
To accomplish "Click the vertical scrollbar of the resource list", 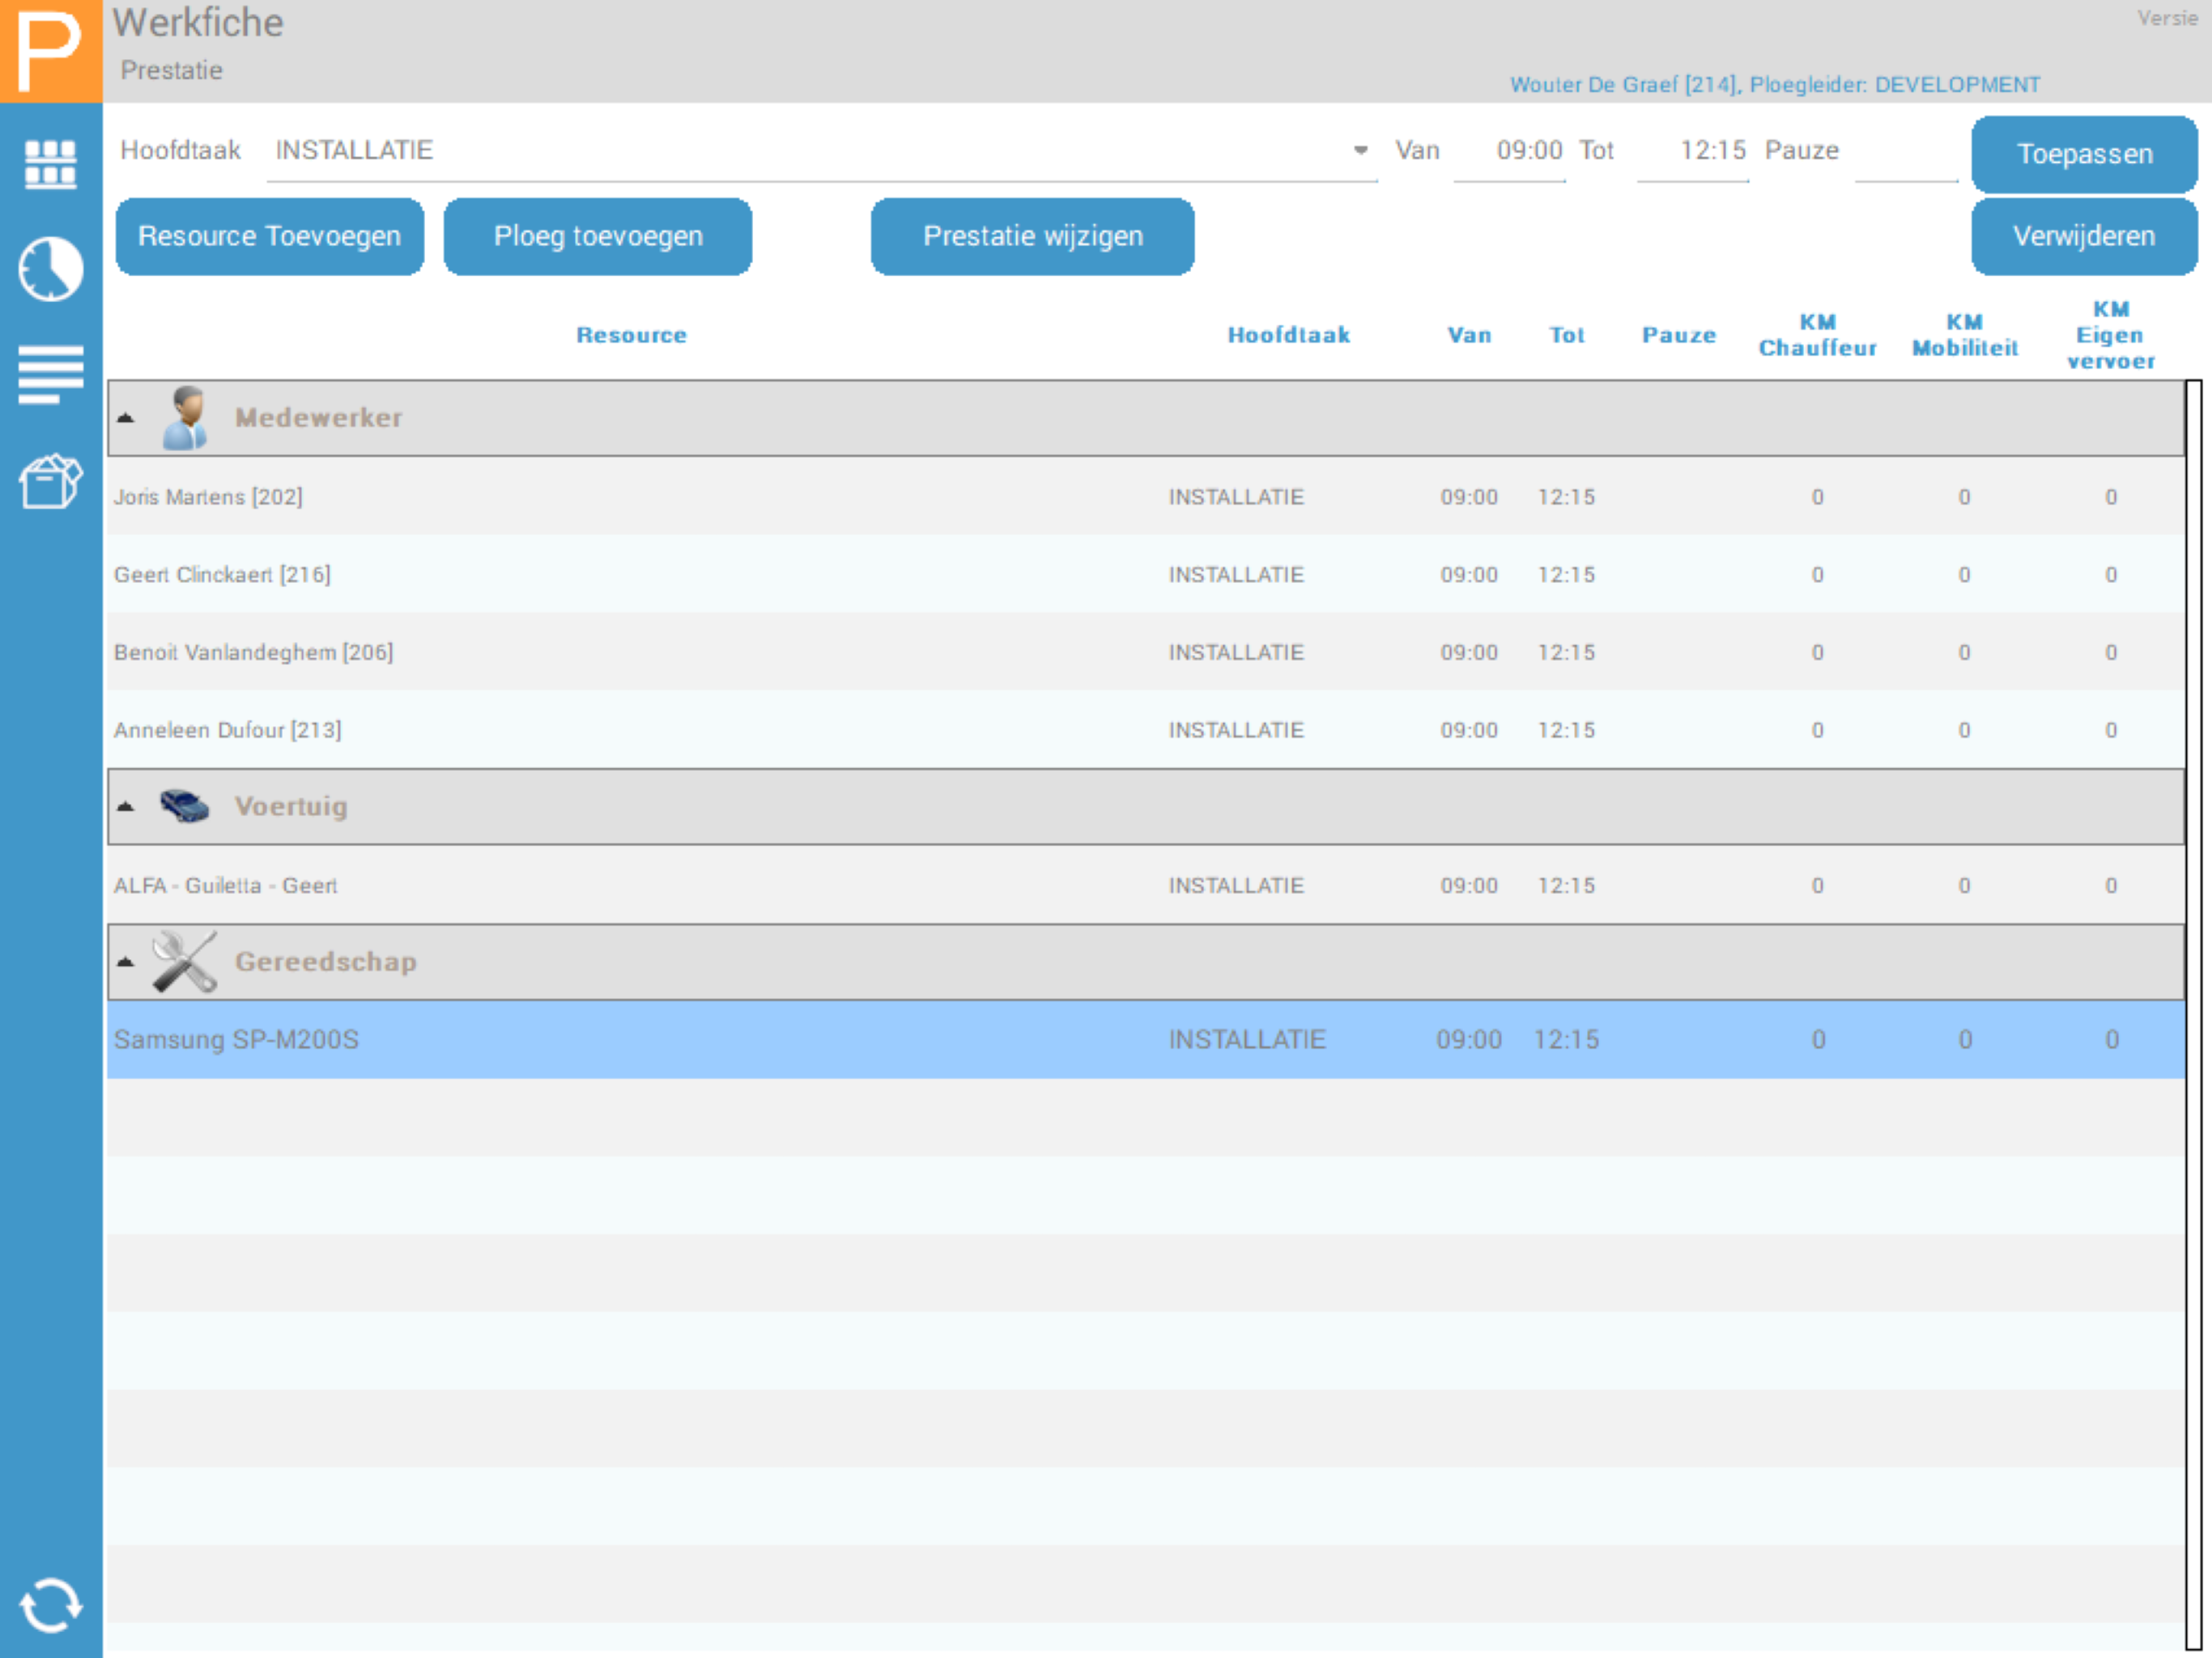I will pyautogui.click(x=2194, y=1015).
